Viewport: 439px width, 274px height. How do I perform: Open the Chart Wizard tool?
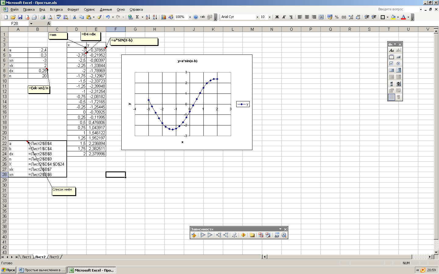[x=164, y=17]
